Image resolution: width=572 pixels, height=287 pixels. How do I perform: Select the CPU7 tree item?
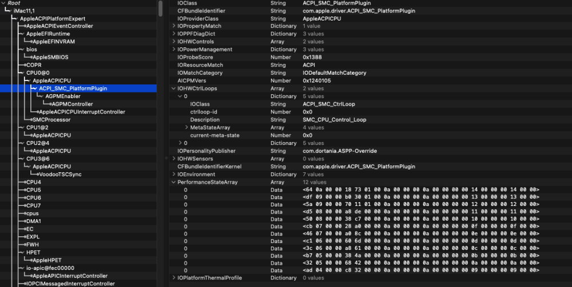coord(34,205)
